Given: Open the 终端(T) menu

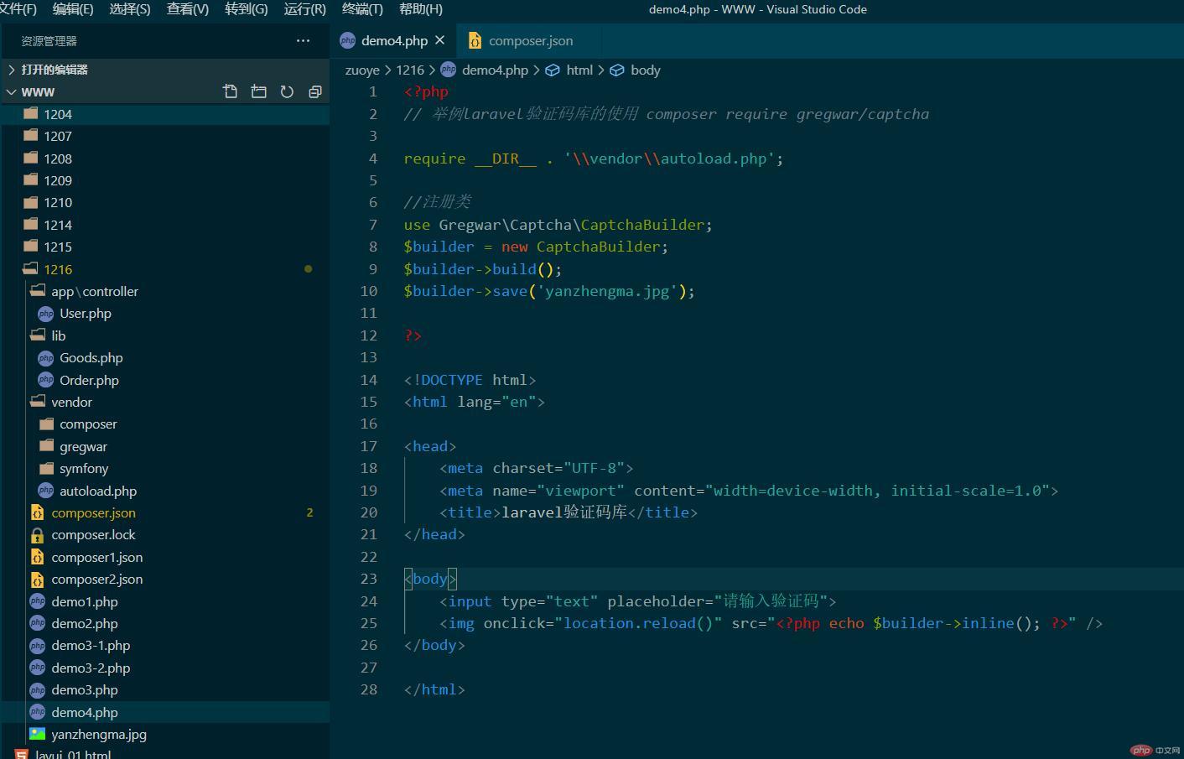Looking at the screenshot, I should [x=362, y=9].
